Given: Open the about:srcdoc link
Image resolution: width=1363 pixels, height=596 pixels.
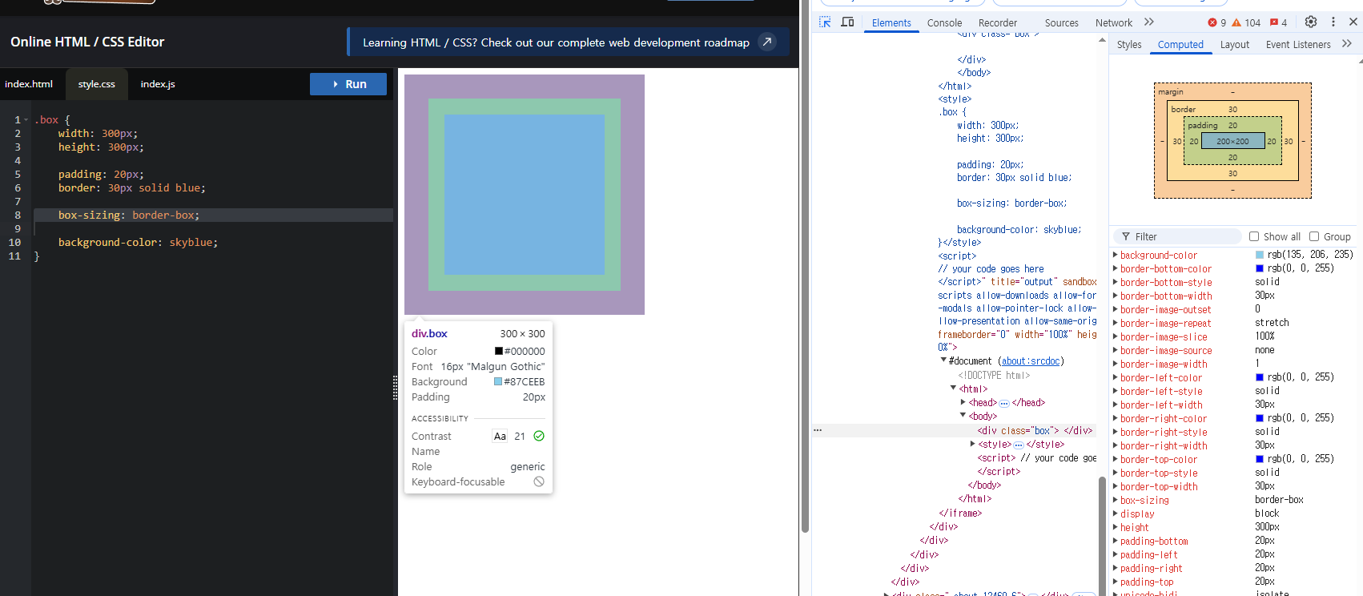Looking at the screenshot, I should (1031, 360).
